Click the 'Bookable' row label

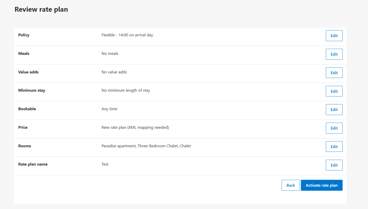pos(27,109)
